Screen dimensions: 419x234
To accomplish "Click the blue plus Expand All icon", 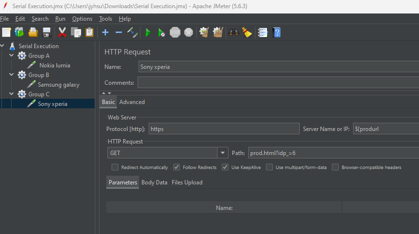I will pyautogui.click(x=105, y=32).
